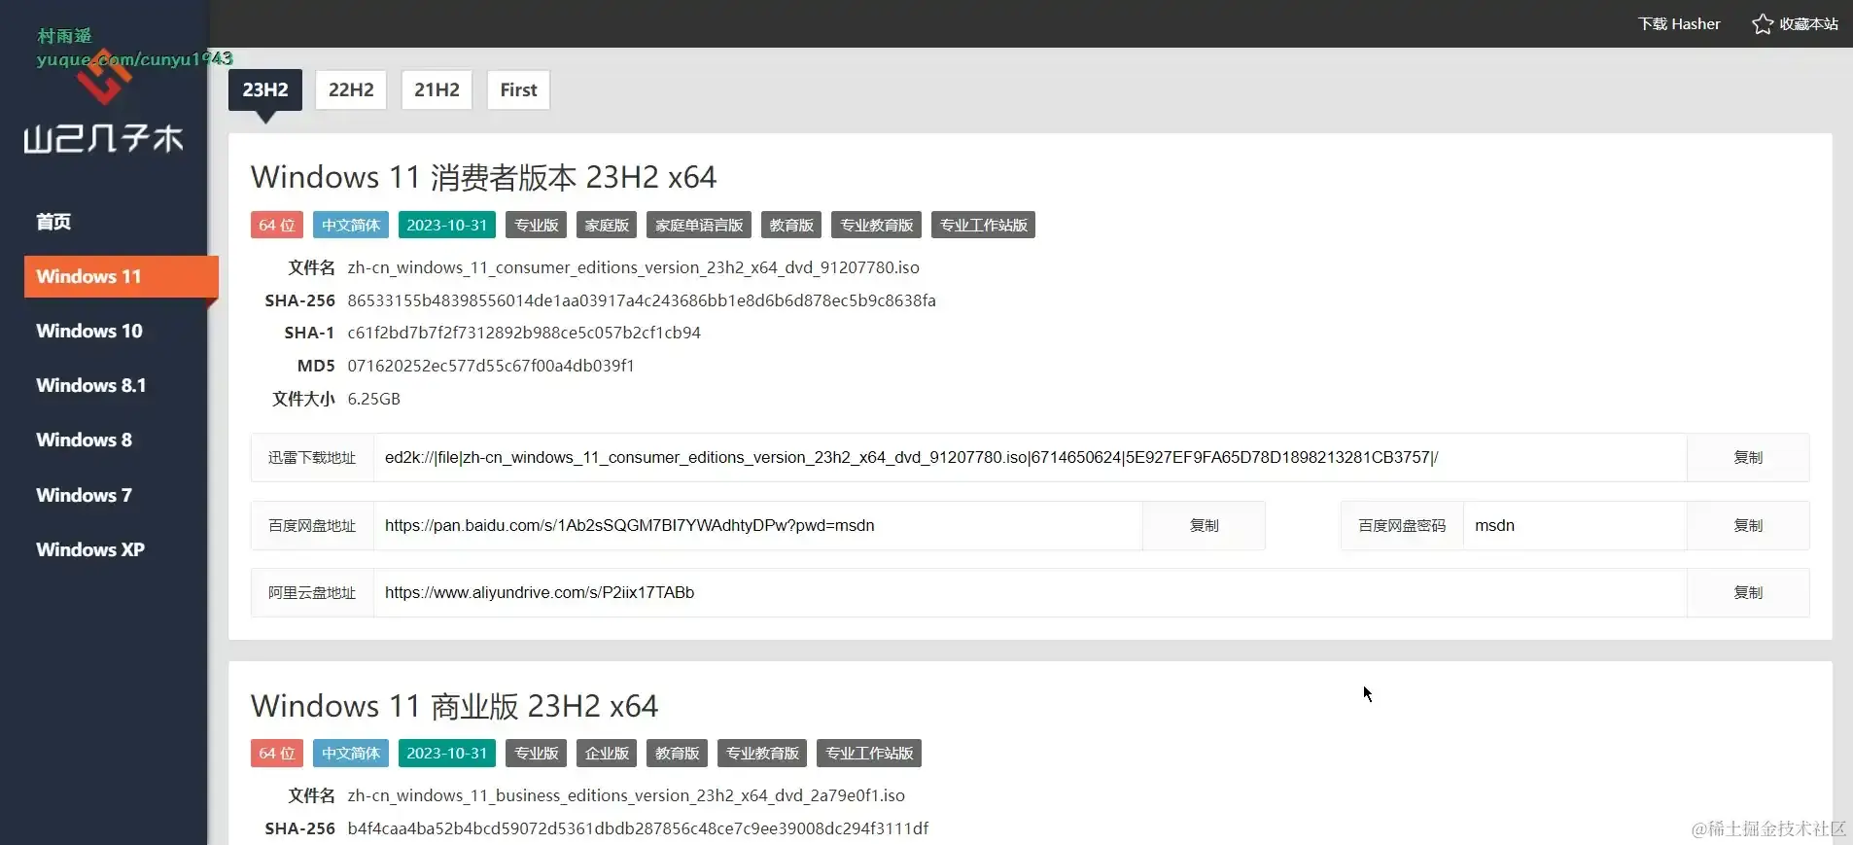Click the 专业教育版 tag of 商业版

coord(763,753)
